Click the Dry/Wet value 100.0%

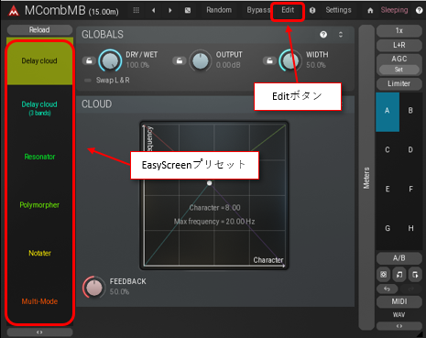pos(137,65)
